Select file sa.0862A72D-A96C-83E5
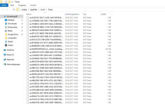This screenshot has height=104, width=165. (x=46, y=102)
